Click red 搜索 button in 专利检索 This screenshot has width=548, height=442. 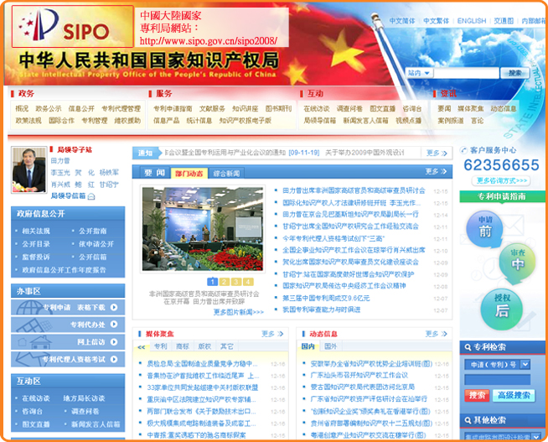click(x=477, y=396)
